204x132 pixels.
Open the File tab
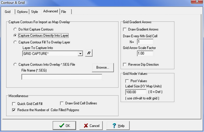(x=66, y=12)
